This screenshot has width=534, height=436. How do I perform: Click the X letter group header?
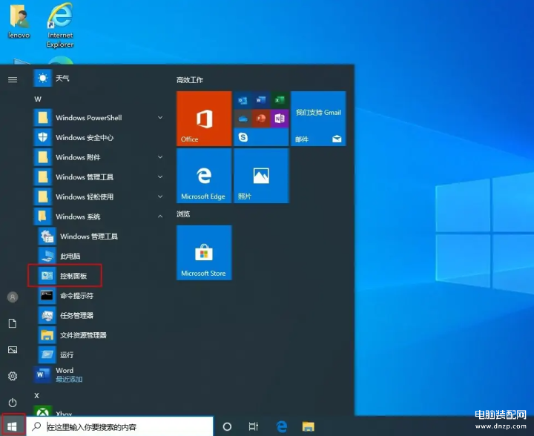click(37, 395)
